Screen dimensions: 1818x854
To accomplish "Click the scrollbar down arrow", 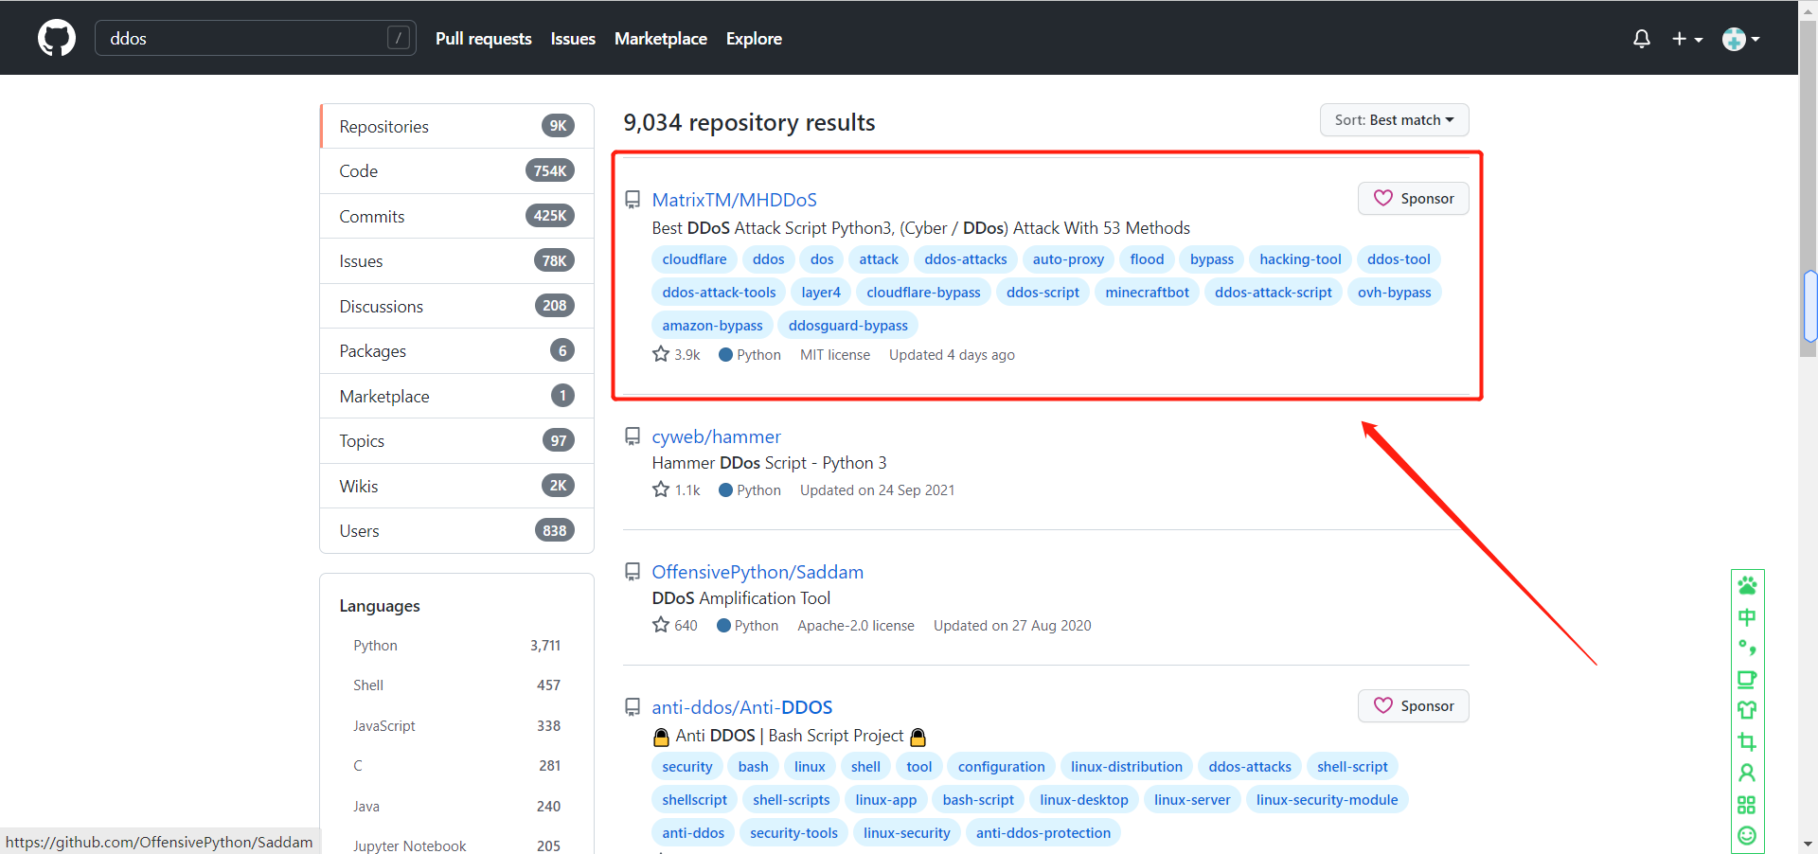I will tap(1809, 844).
